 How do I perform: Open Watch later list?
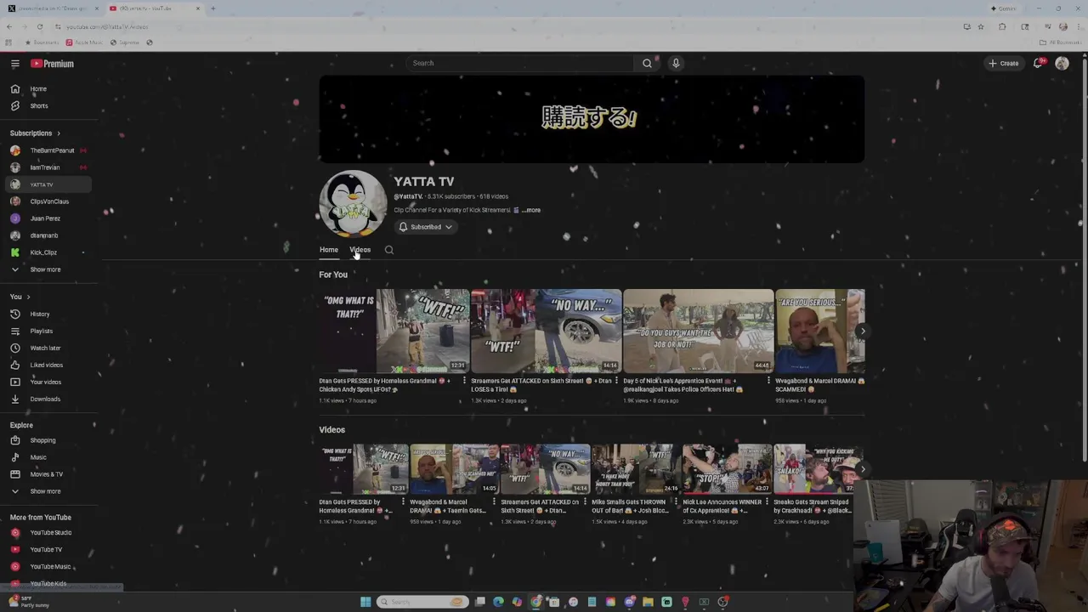(47, 348)
